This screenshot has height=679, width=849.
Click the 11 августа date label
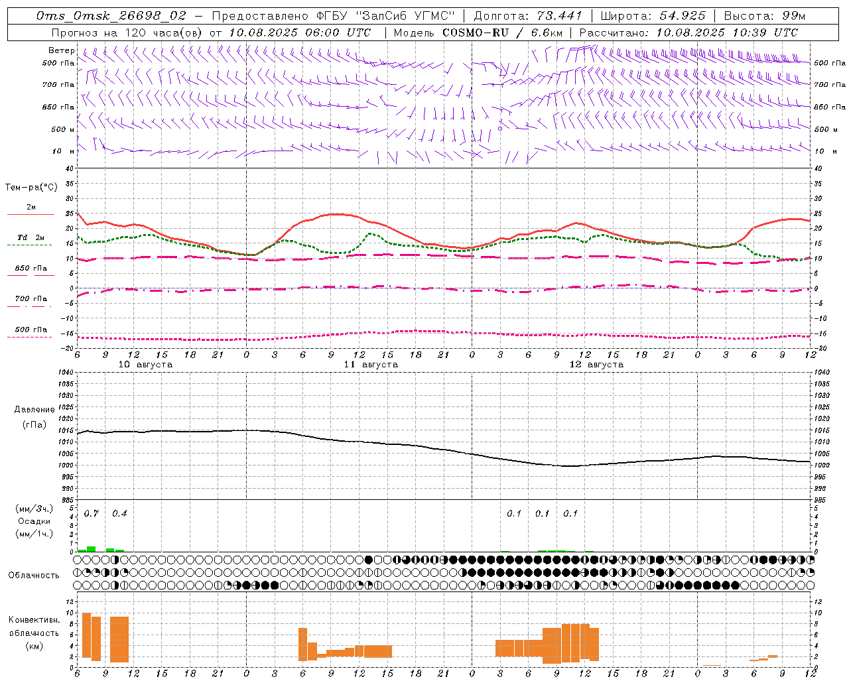coord(371,365)
